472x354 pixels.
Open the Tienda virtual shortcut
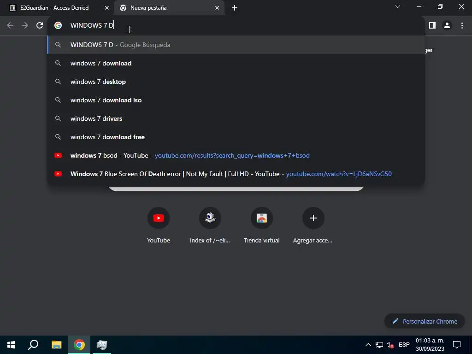click(262, 225)
